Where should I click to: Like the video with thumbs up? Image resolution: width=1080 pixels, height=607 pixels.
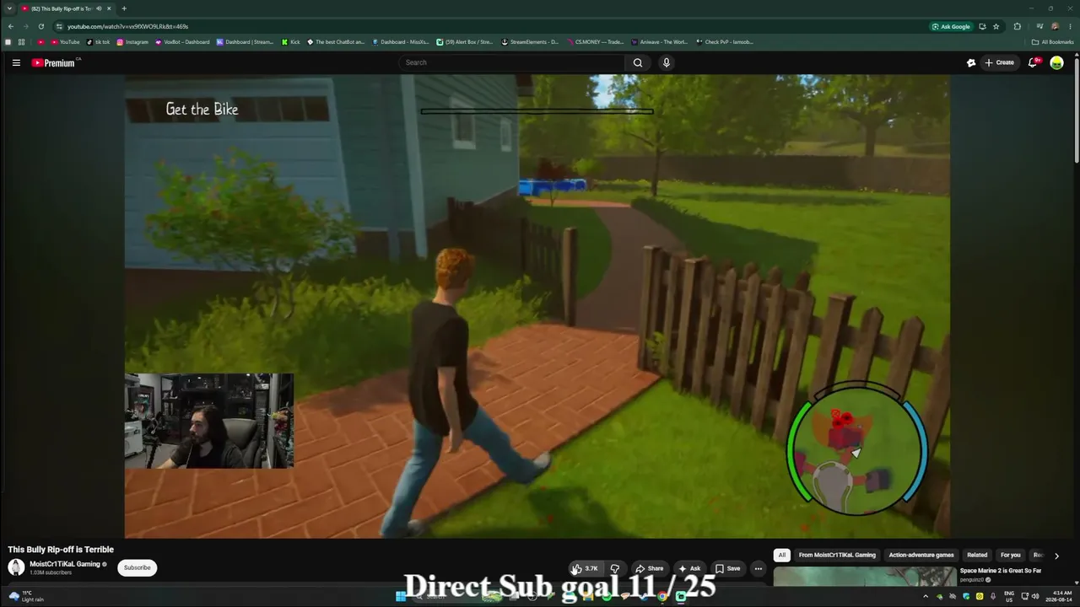(586, 568)
